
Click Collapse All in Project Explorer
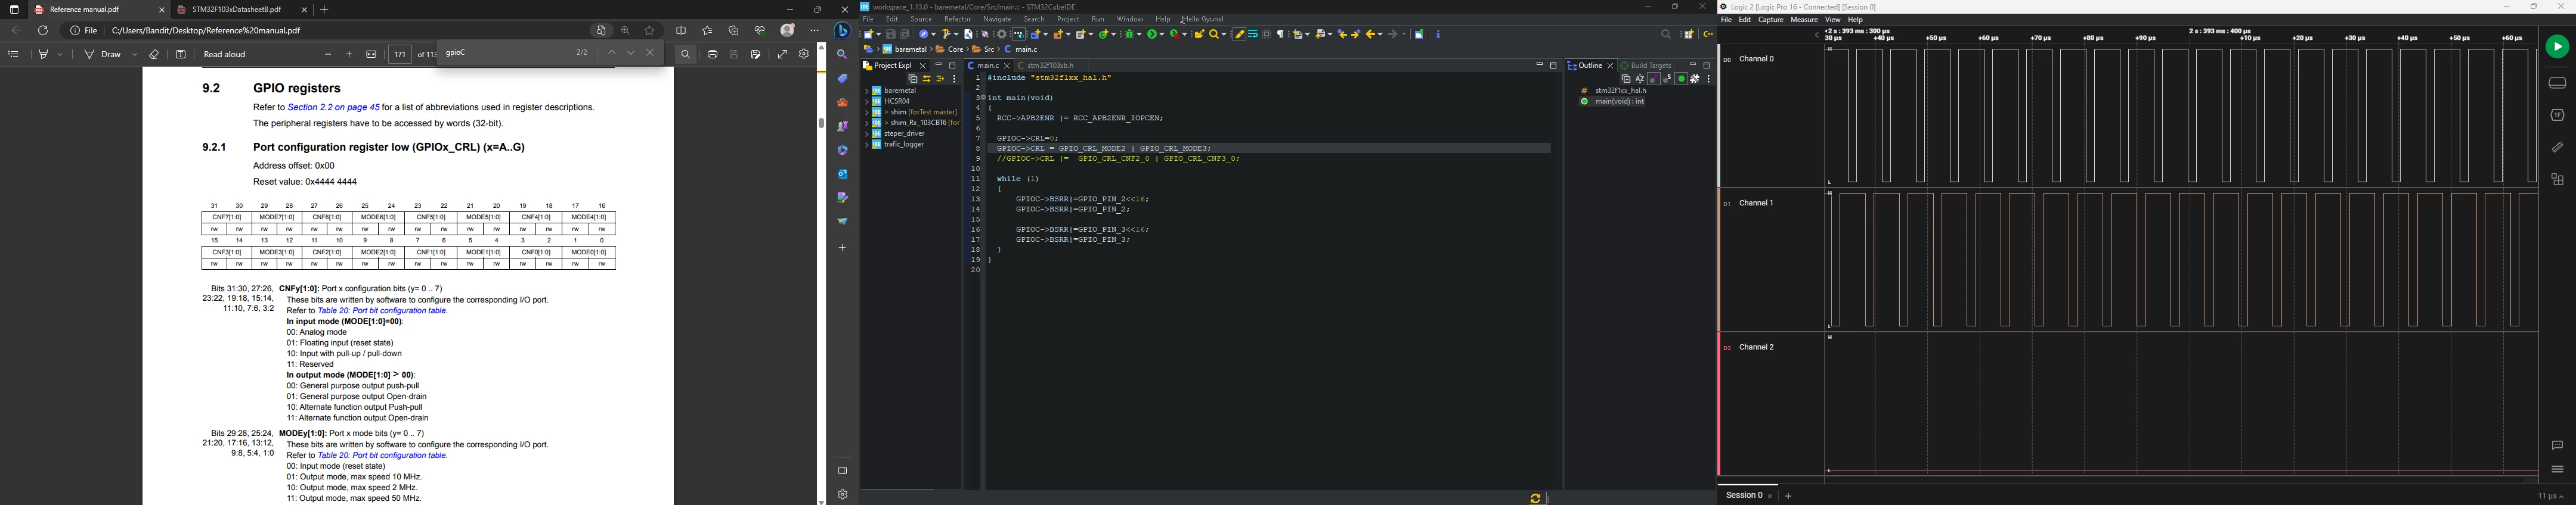tap(913, 79)
